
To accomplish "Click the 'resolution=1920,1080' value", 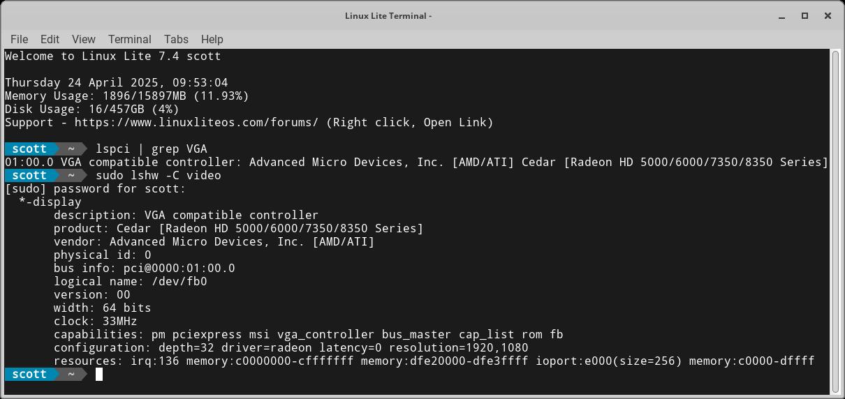I will 458,347.
